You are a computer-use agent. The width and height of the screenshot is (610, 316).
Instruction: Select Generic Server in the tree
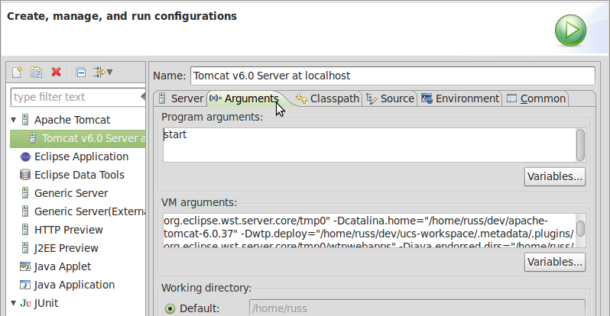[x=71, y=193]
